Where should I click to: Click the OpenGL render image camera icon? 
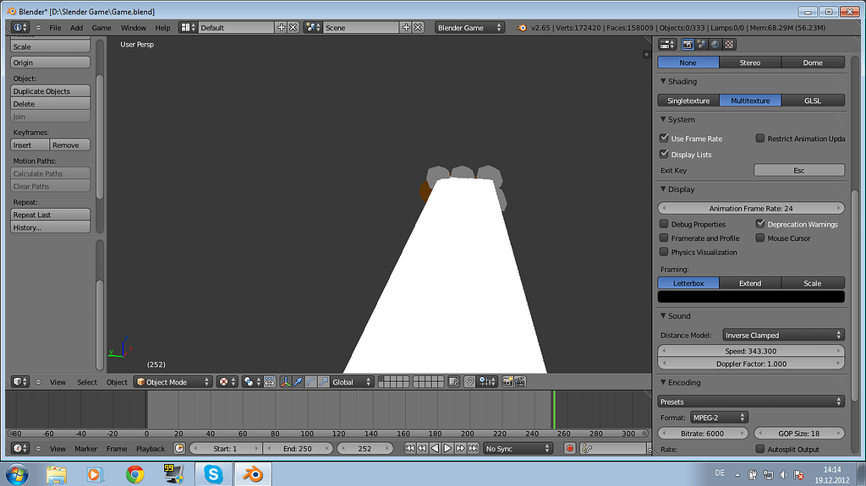pyautogui.click(x=507, y=382)
